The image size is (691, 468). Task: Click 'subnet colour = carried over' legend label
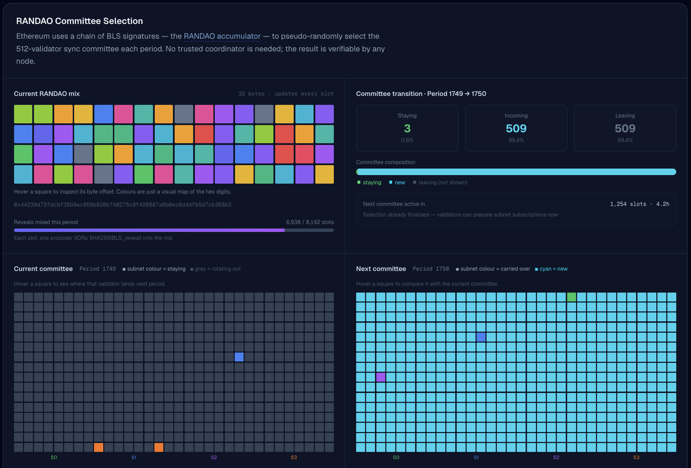(493, 269)
